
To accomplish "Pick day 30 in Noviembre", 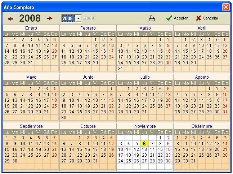I will [x=168, y=161].
